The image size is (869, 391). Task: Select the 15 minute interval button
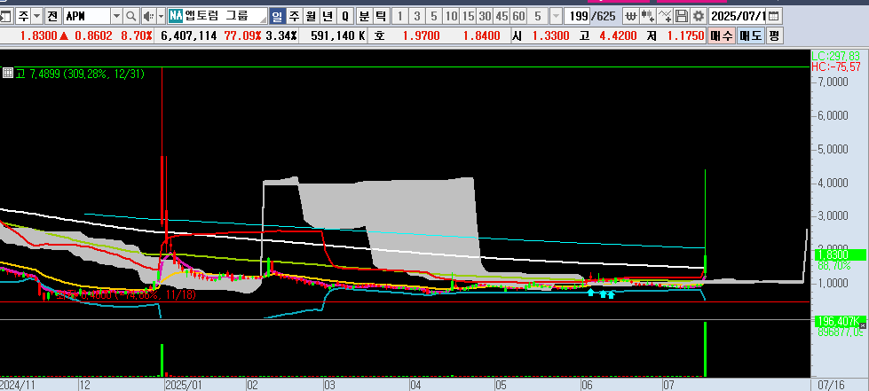tap(469, 16)
